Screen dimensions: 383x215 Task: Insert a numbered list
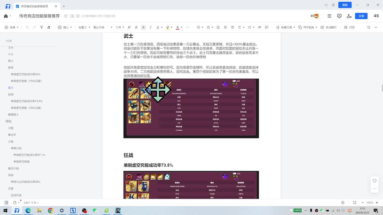tap(209, 27)
